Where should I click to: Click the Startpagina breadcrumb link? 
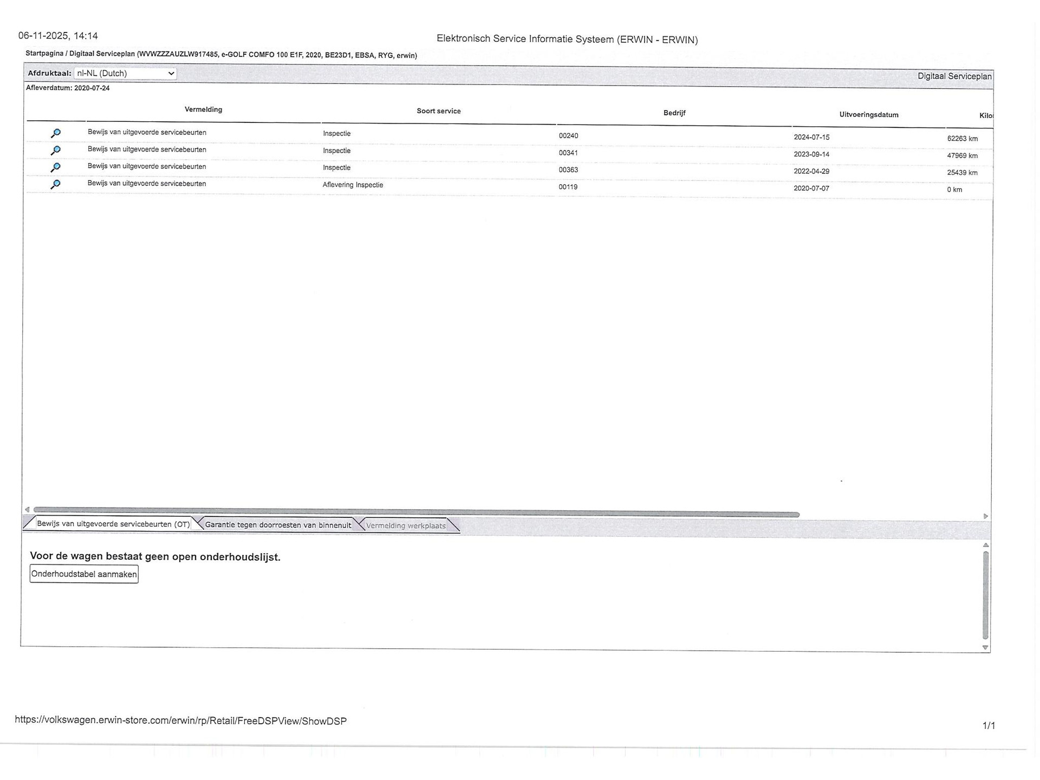[x=44, y=54]
